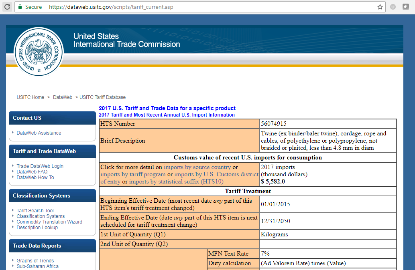Reload the page with the refresh icon

[7, 7]
